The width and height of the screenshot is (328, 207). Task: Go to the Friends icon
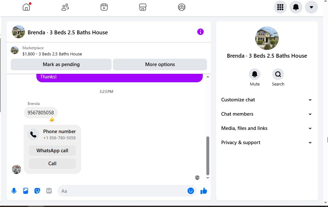65,7
